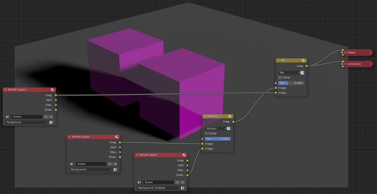Expand the collapsed Viewer node
This screenshot has height=194, width=377.
click(x=345, y=52)
